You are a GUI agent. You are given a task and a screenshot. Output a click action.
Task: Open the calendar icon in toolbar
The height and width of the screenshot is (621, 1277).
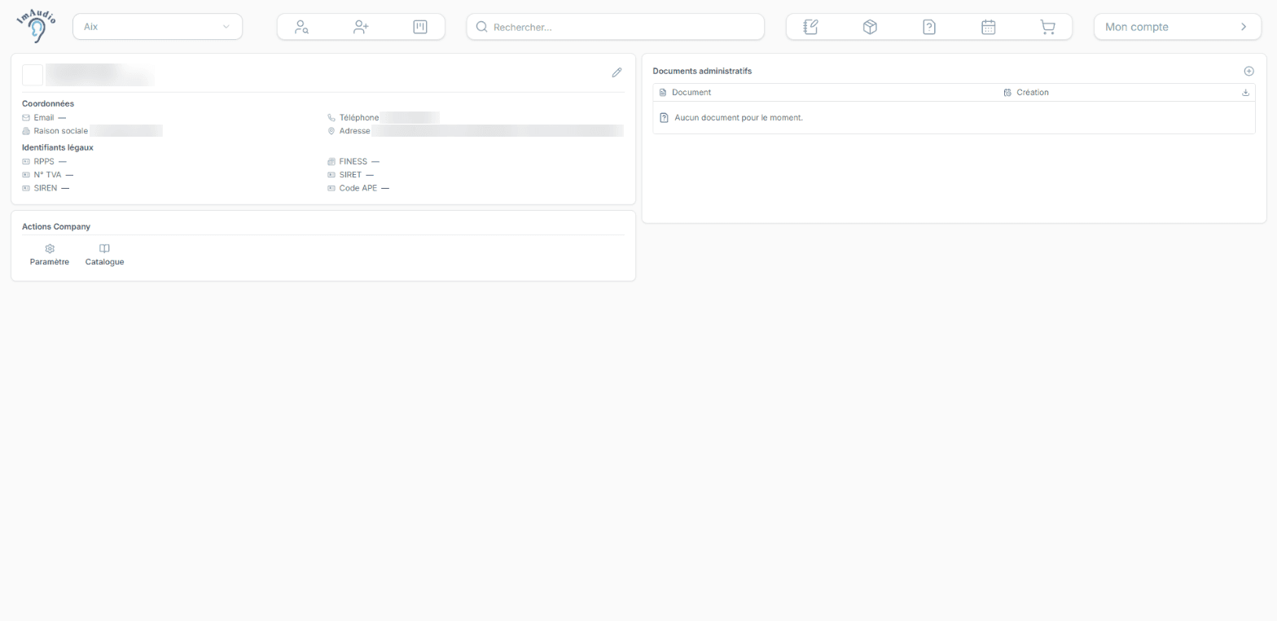(988, 27)
